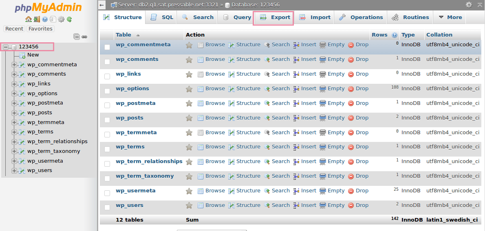Switch to the Import tab

(x=315, y=17)
